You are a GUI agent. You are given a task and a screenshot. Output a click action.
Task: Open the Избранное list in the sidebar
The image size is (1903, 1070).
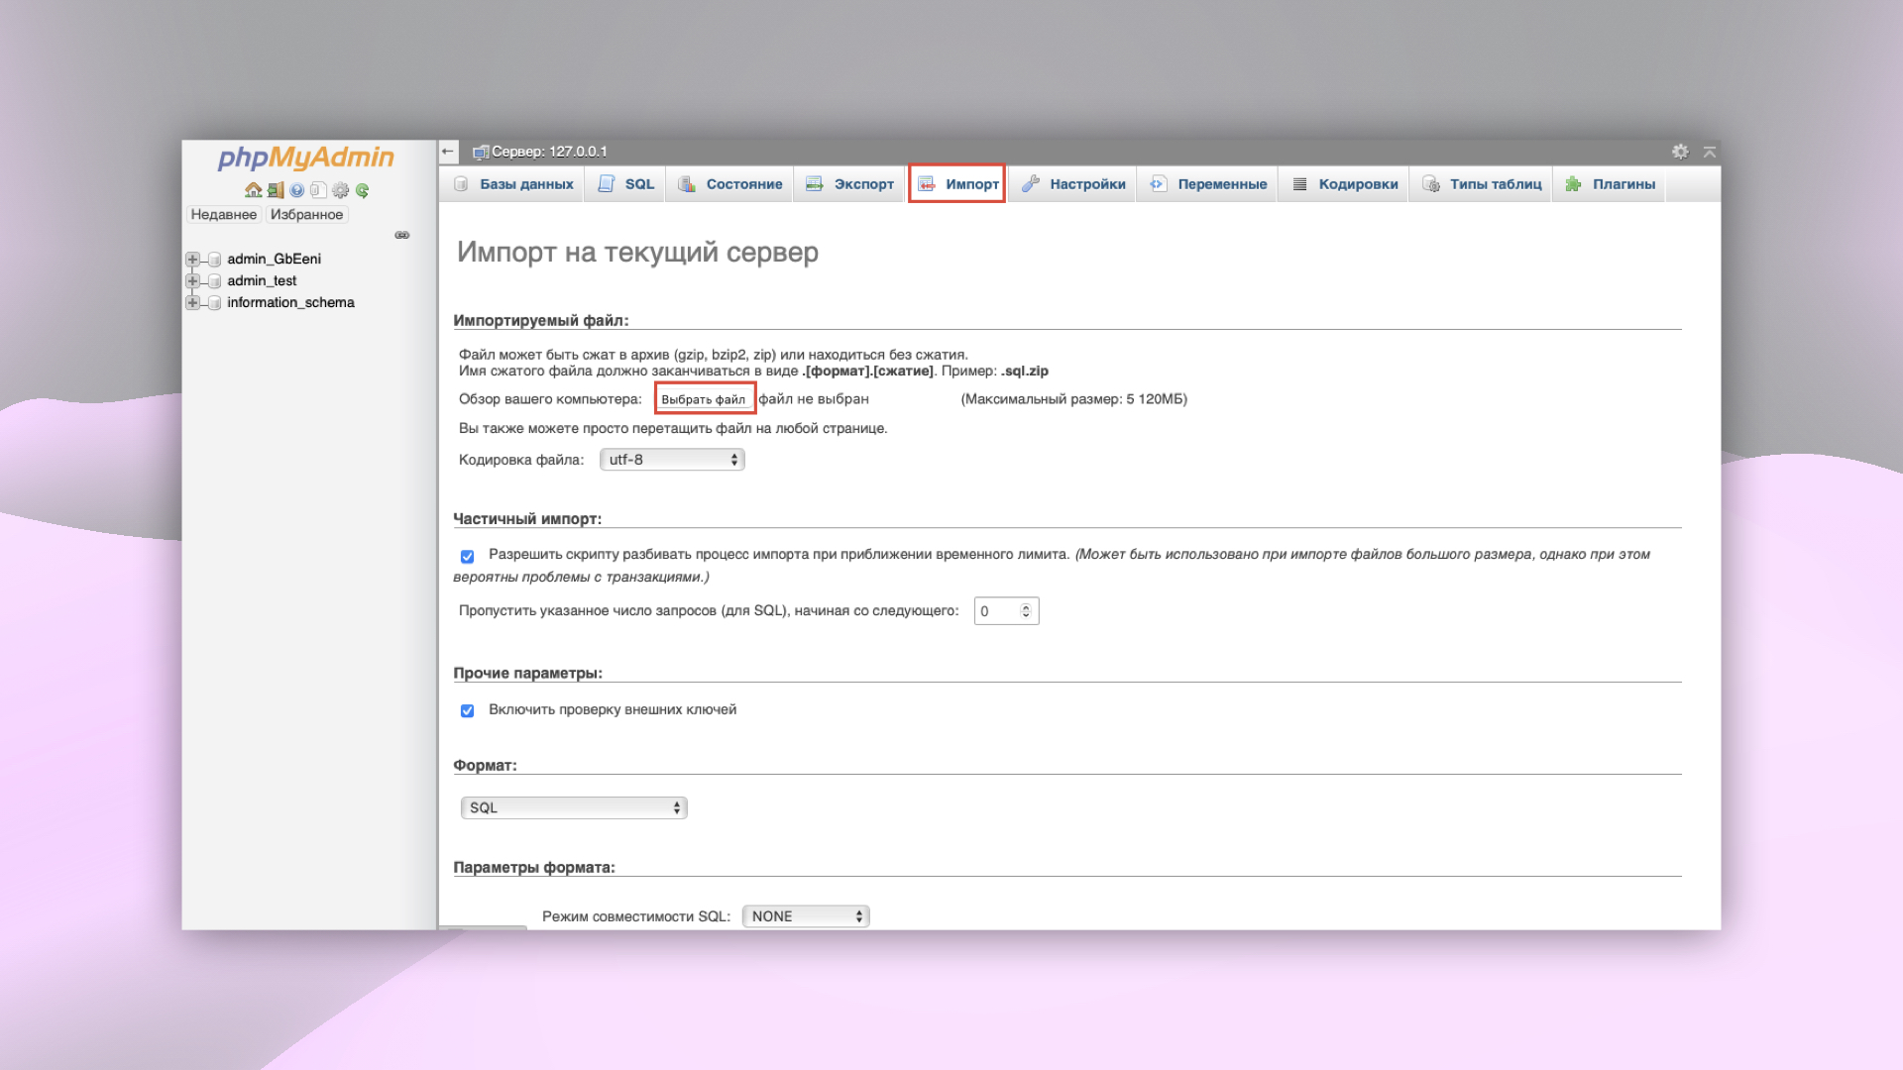coord(307,214)
